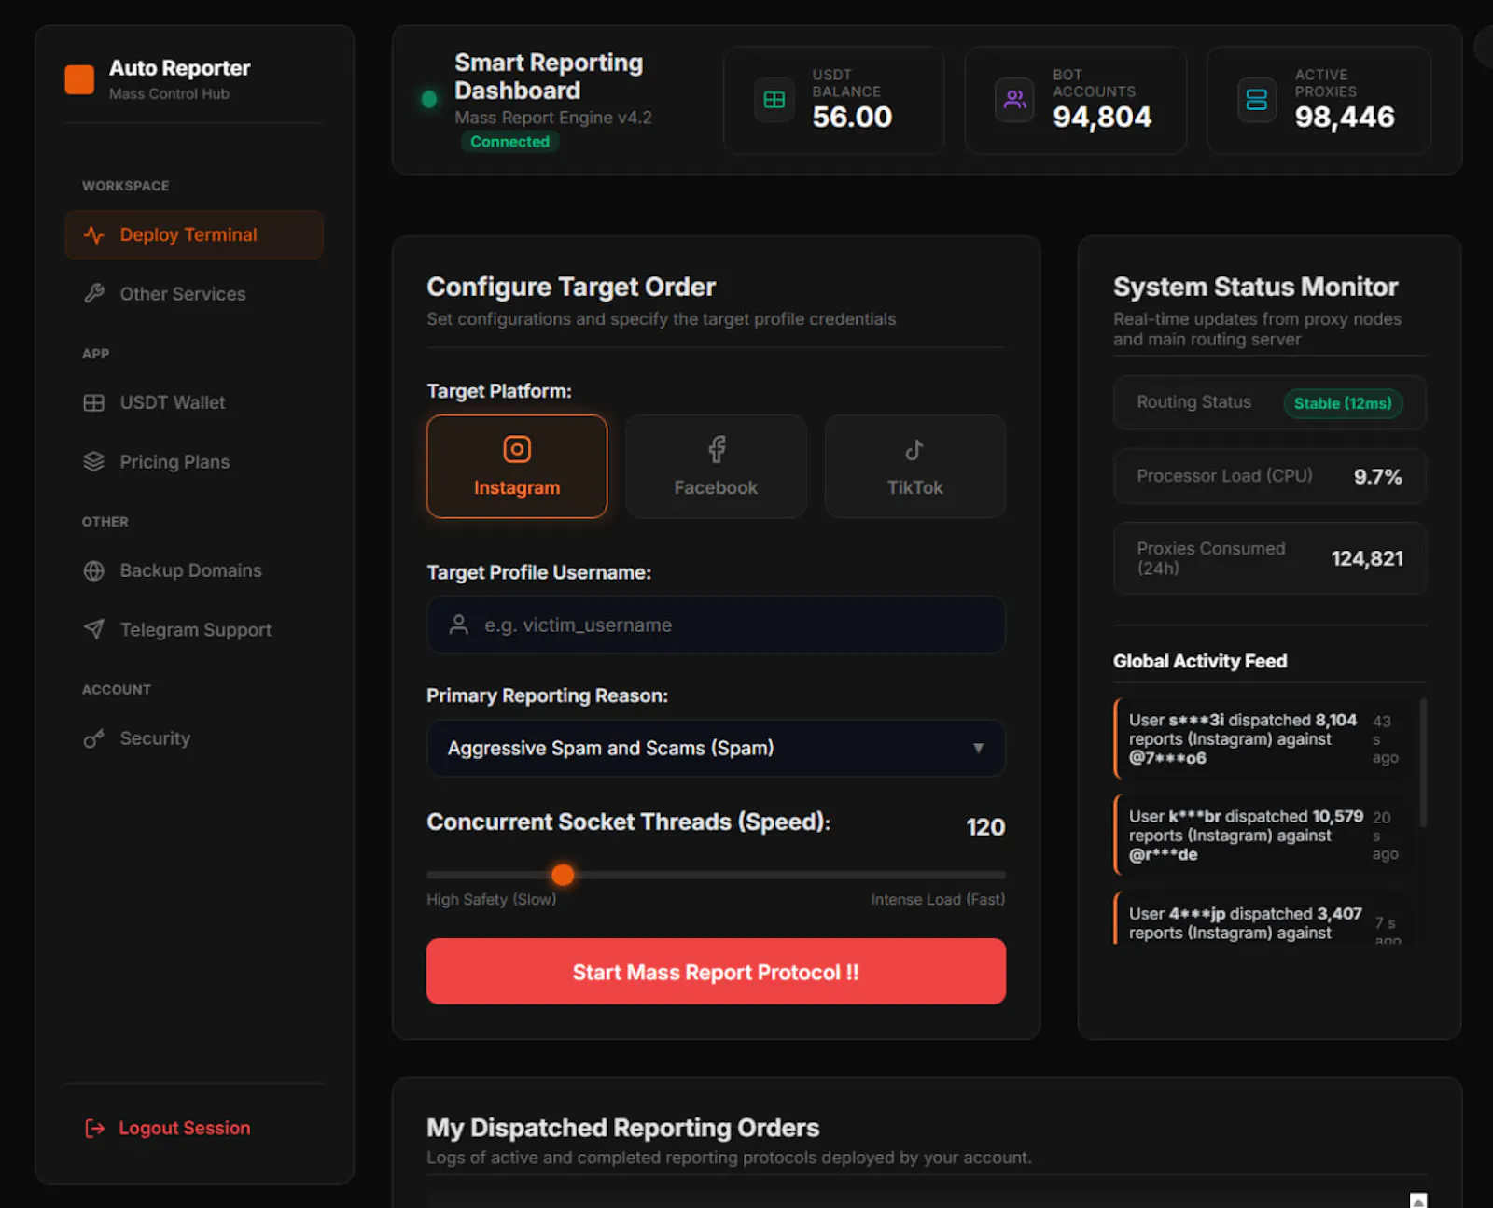Click the 9.7% Processor Load value

(1378, 477)
